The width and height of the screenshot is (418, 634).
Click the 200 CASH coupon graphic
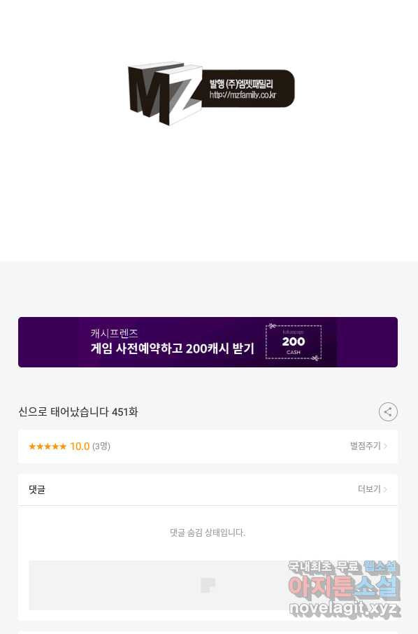294,342
